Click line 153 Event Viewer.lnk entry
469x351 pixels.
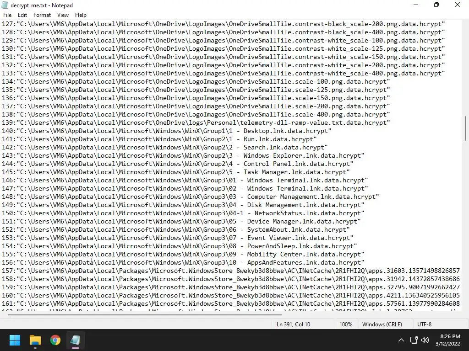[178, 238]
